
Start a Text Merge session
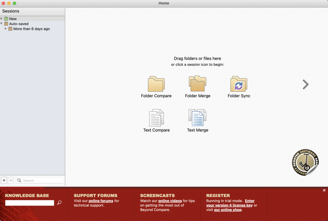(x=197, y=118)
